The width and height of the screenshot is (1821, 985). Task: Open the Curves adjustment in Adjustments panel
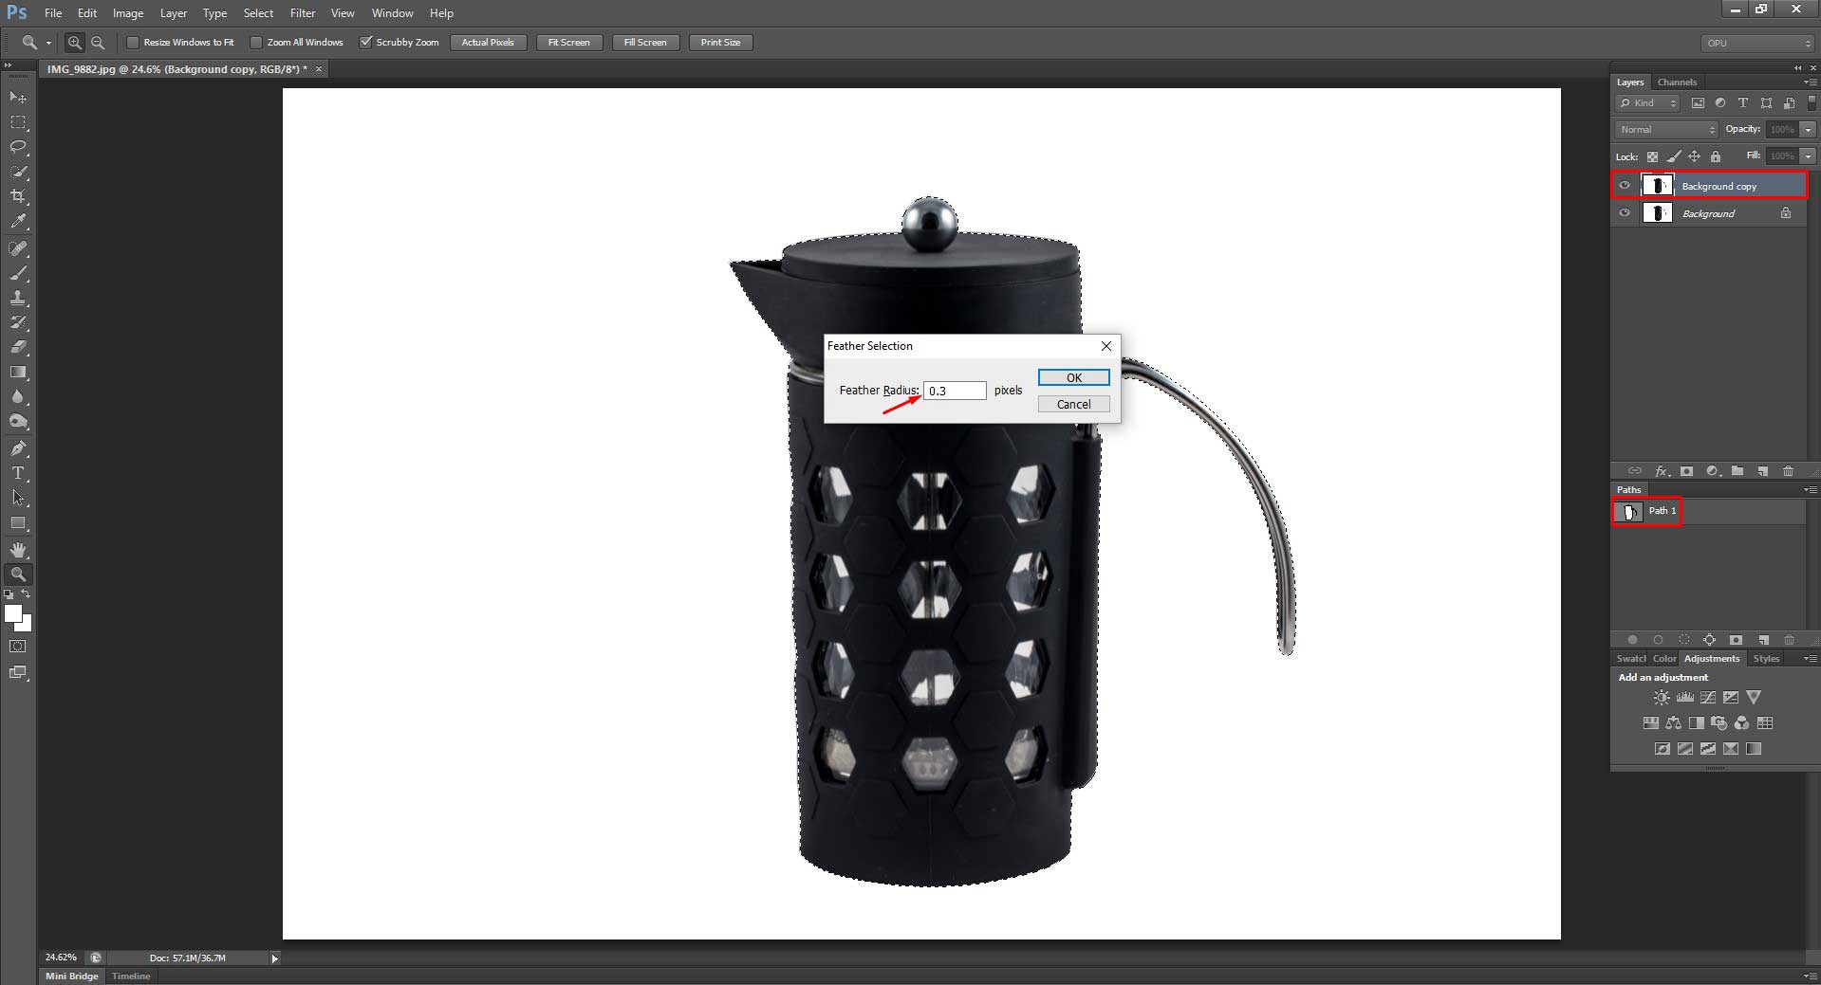click(1707, 697)
